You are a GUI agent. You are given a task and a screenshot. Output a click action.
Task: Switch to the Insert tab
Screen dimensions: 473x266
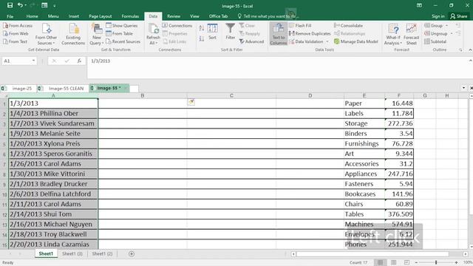coord(74,16)
